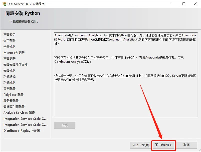Select 安装规则 step in sidebar

click(9, 70)
